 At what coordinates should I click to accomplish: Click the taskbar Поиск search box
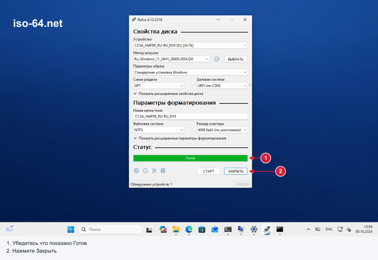pos(110,229)
